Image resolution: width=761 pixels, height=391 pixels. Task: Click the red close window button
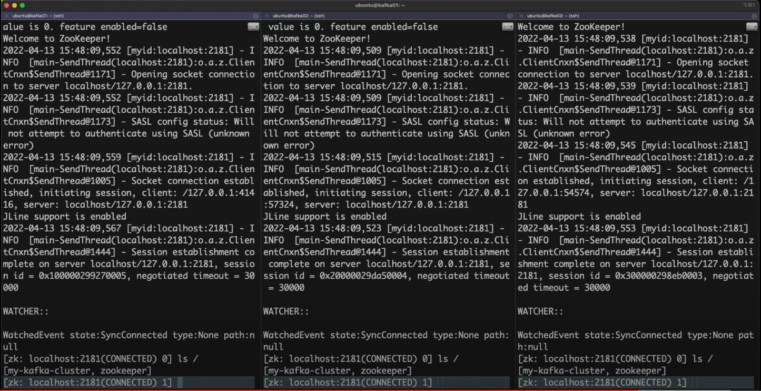(7, 5)
